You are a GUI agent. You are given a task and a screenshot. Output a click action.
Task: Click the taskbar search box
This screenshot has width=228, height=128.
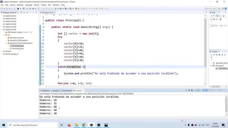tap(33, 125)
